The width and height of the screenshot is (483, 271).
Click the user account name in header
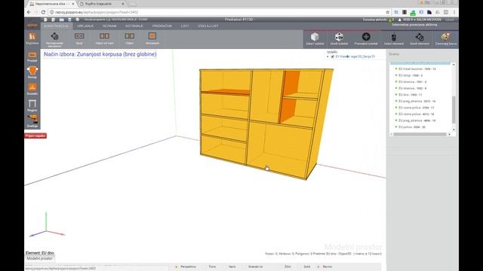point(422,20)
